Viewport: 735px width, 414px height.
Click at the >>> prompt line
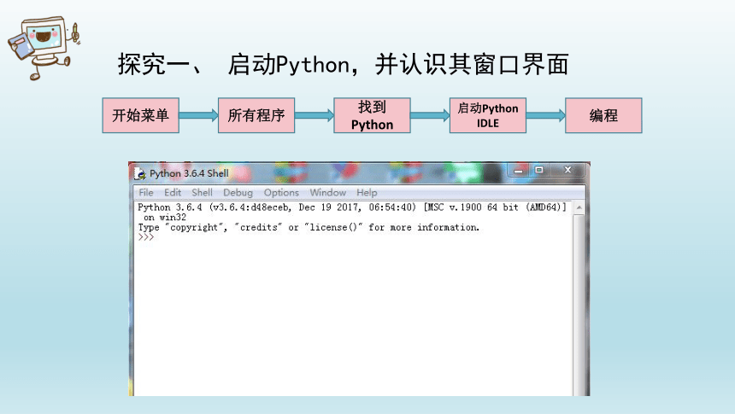[146, 237]
